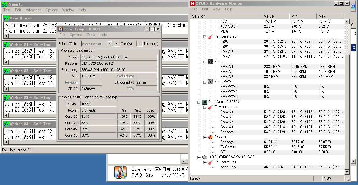Click the Fans category fan icon
The width and height of the screenshot is (358, 185).
pyautogui.click(x=210, y=62)
